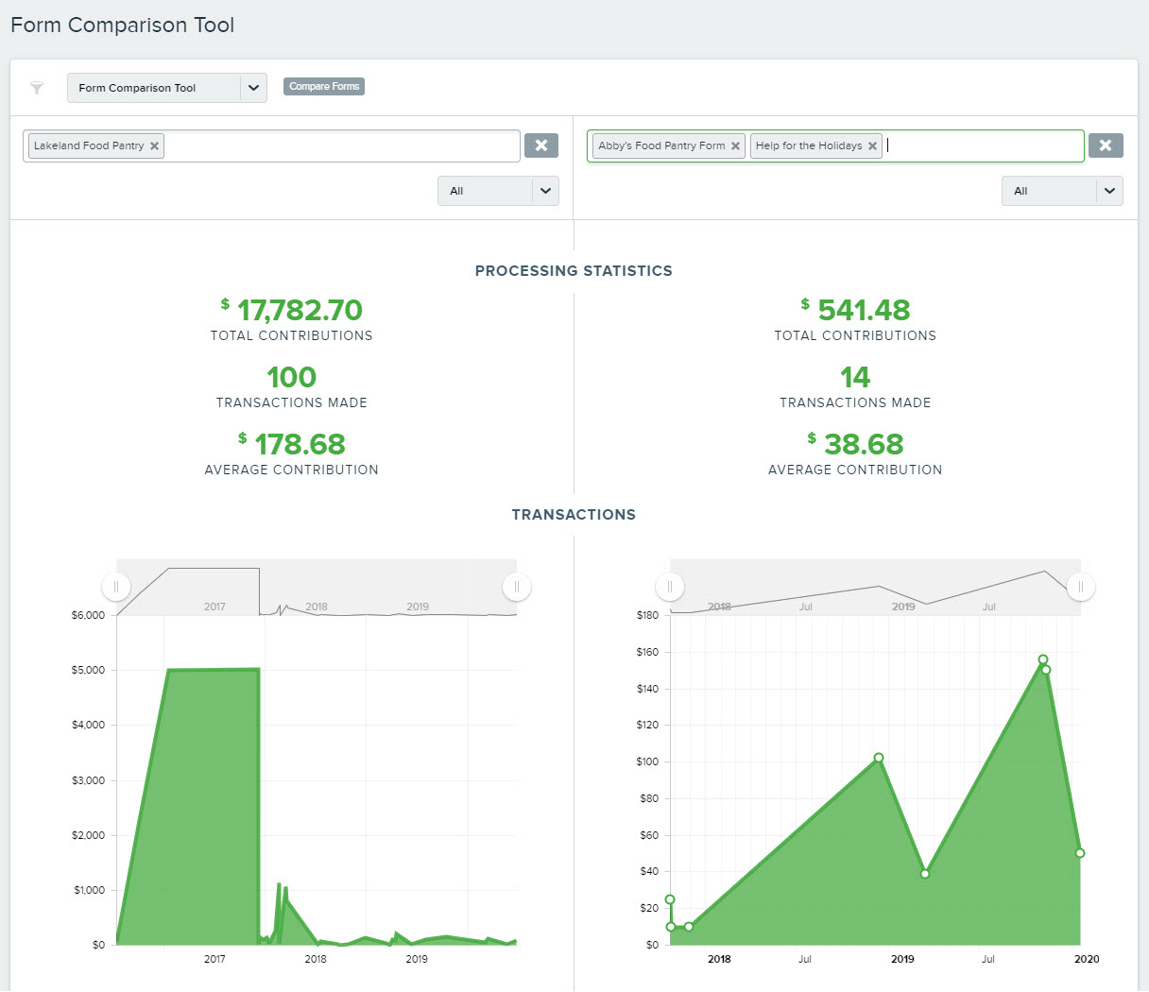Click the Processing Statistics heading
This screenshot has width=1149, height=992.
point(574,271)
